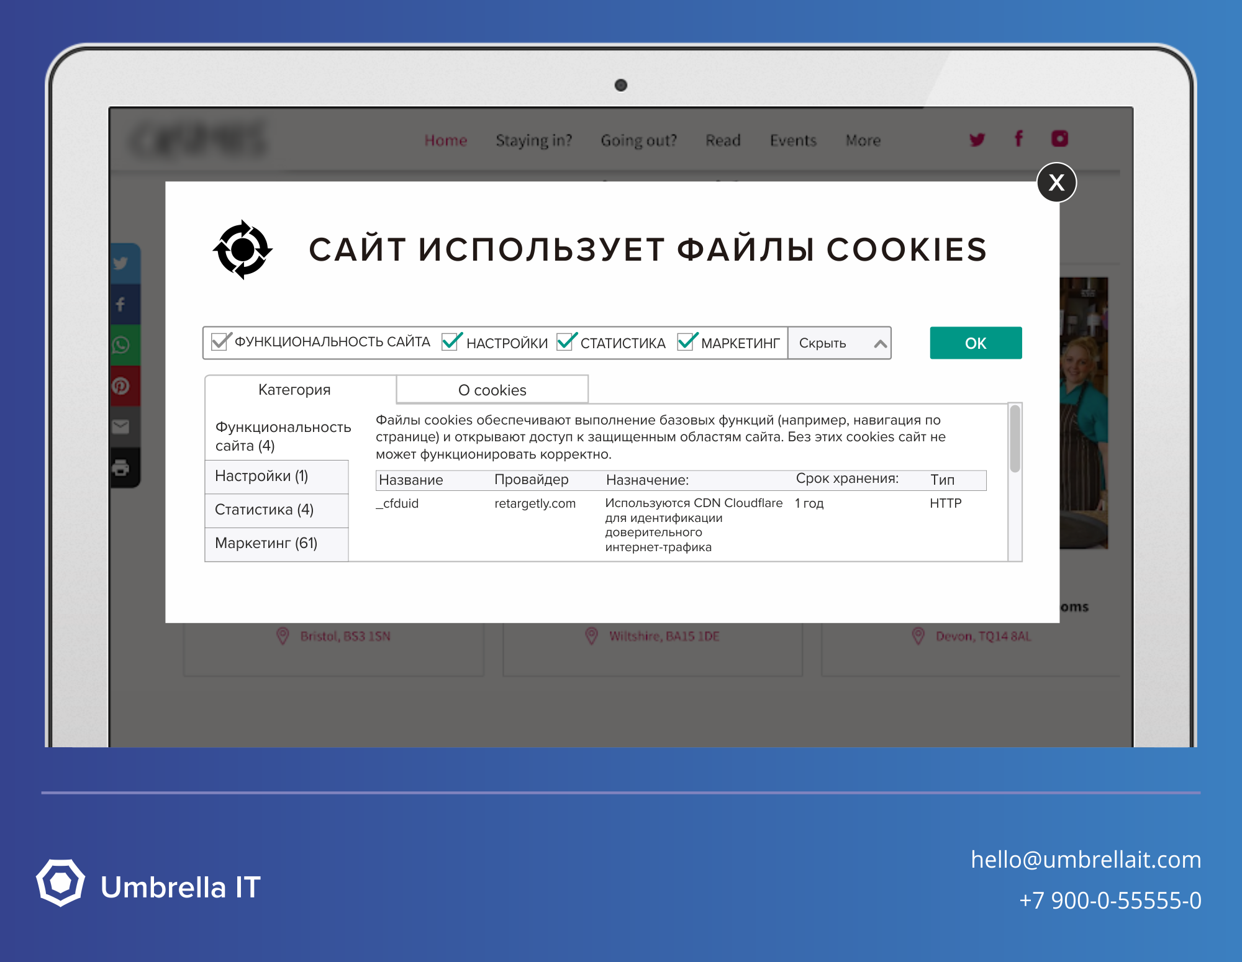Close the cookies dialog with X button

tap(1056, 182)
